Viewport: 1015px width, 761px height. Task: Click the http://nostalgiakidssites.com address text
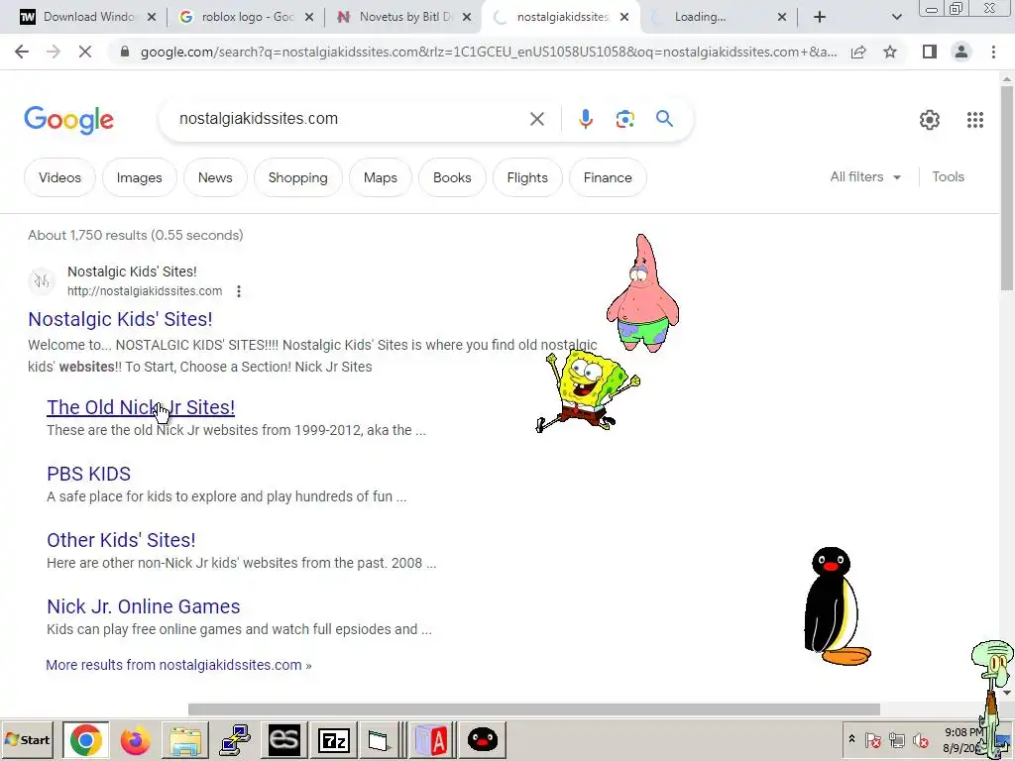tap(145, 291)
